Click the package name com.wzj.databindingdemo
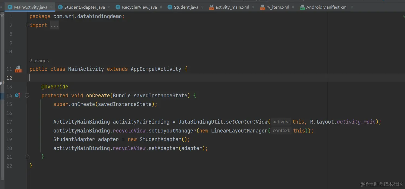 tap(88, 16)
